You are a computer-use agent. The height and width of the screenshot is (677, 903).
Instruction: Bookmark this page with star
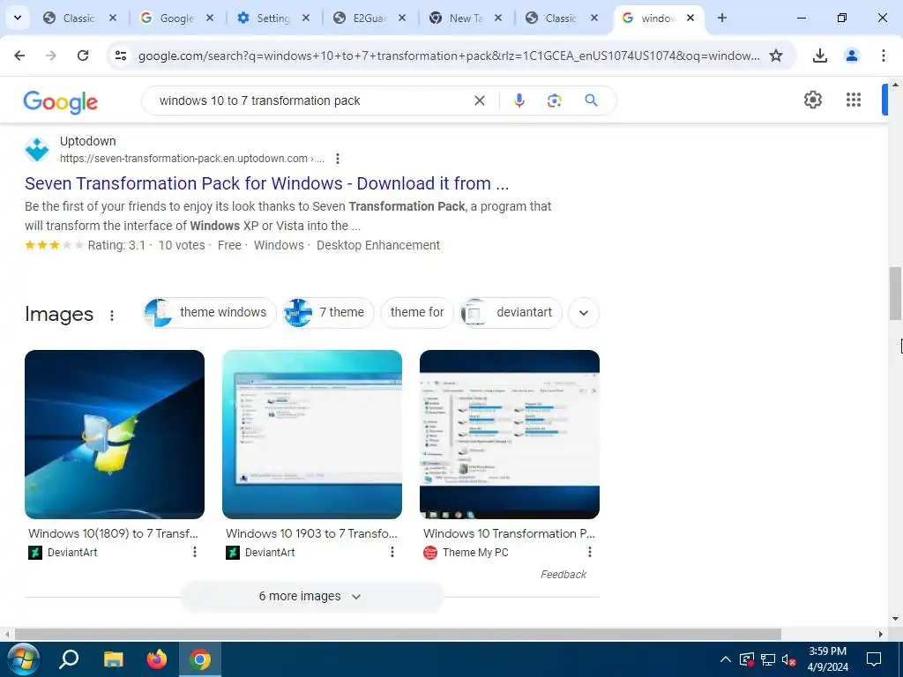coord(776,56)
